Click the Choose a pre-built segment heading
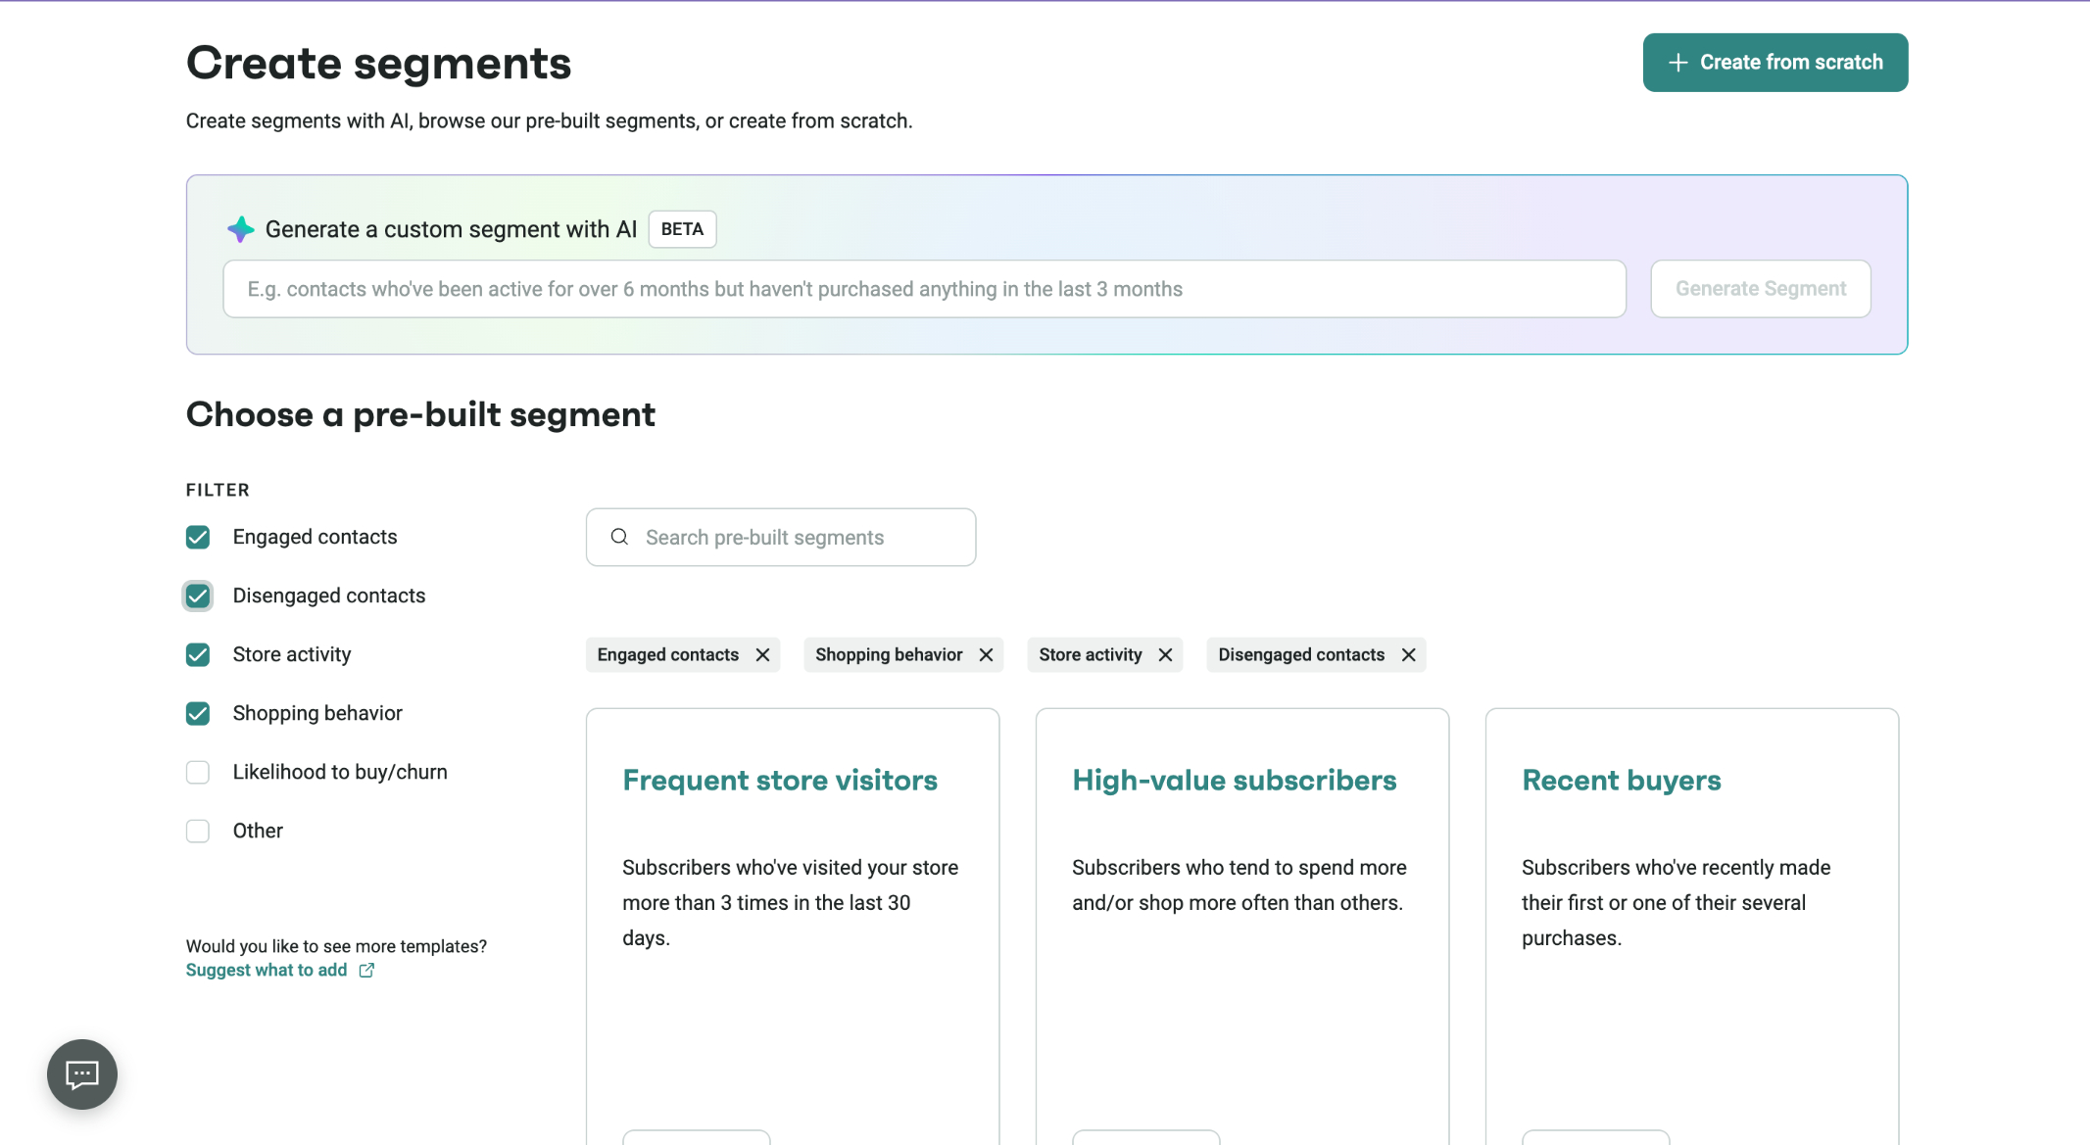Screen dimensions: 2090x1145 pos(420,414)
